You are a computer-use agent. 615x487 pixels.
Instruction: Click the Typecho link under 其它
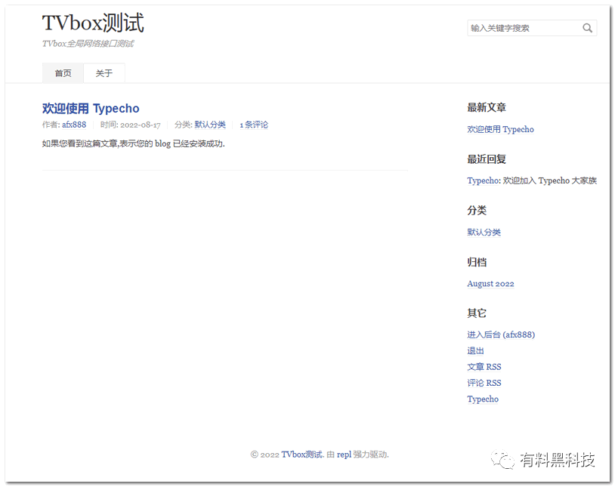tap(483, 399)
